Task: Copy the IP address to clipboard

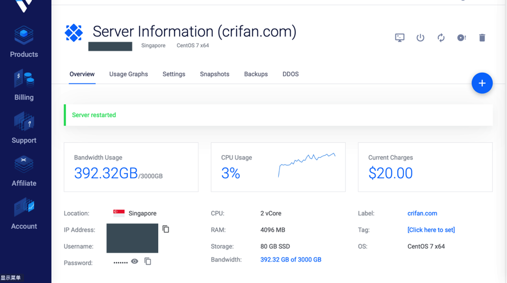Action: pos(166,229)
